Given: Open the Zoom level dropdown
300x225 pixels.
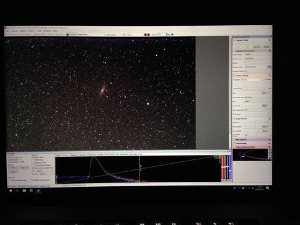Looking at the screenshot, I should tap(162, 34).
